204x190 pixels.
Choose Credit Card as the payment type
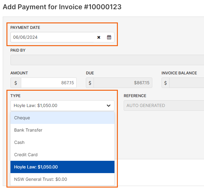tap(62, 155)
